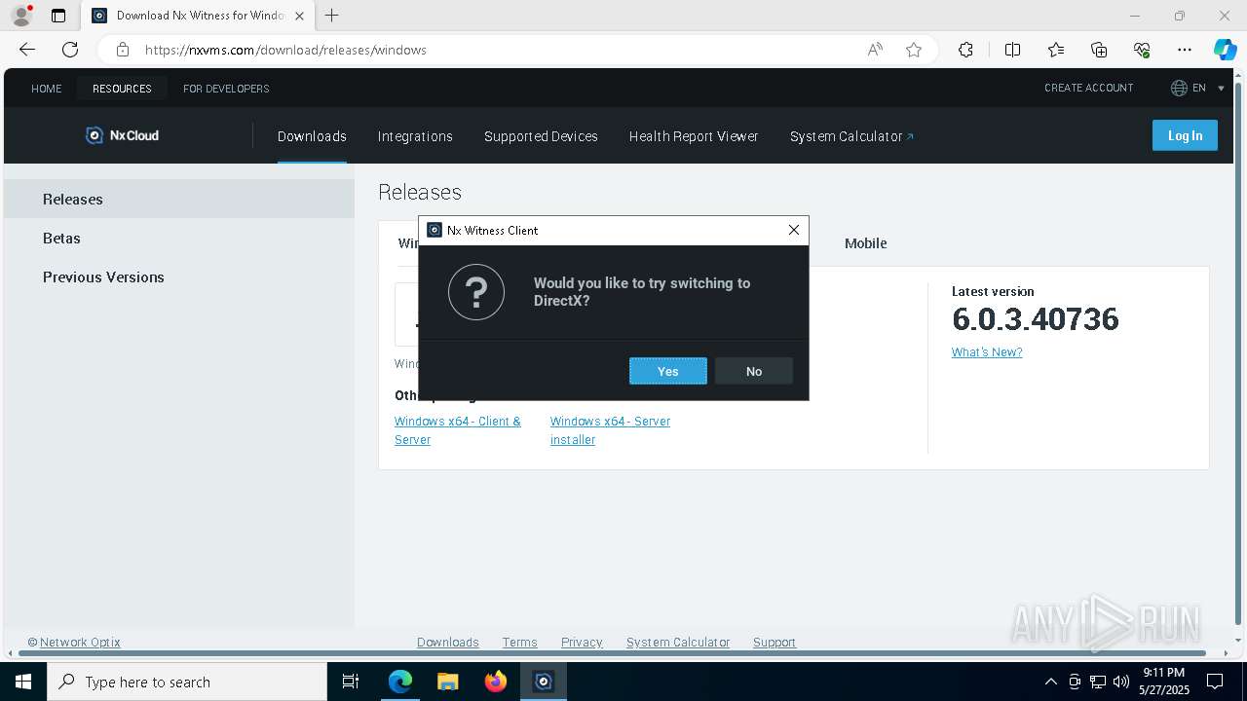Viewport: 1247px width, 701px height.
Task: Switch to the Supported Devices tab
Action: click(541, 136)
